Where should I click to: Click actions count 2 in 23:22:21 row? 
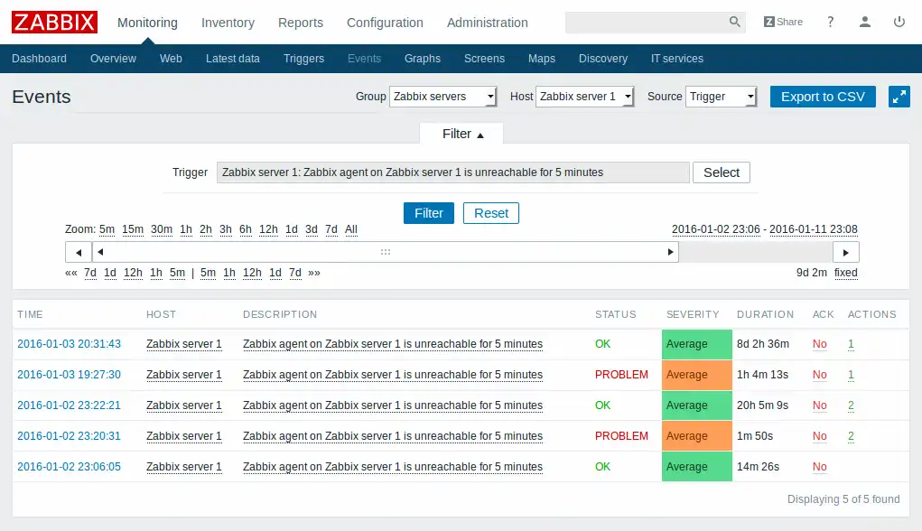851,405
